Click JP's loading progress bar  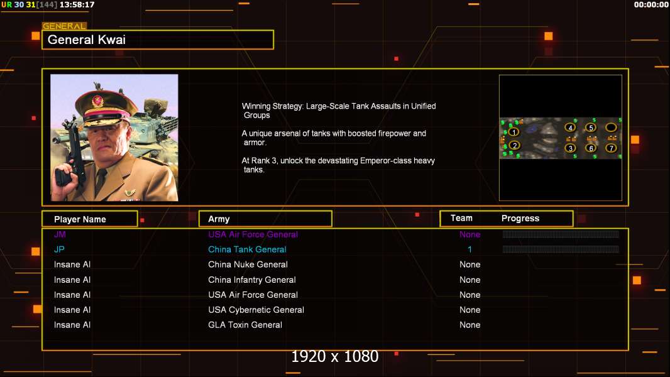click(561, 249)
